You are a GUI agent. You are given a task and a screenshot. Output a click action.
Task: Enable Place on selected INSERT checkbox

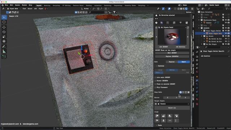(155, 84)
